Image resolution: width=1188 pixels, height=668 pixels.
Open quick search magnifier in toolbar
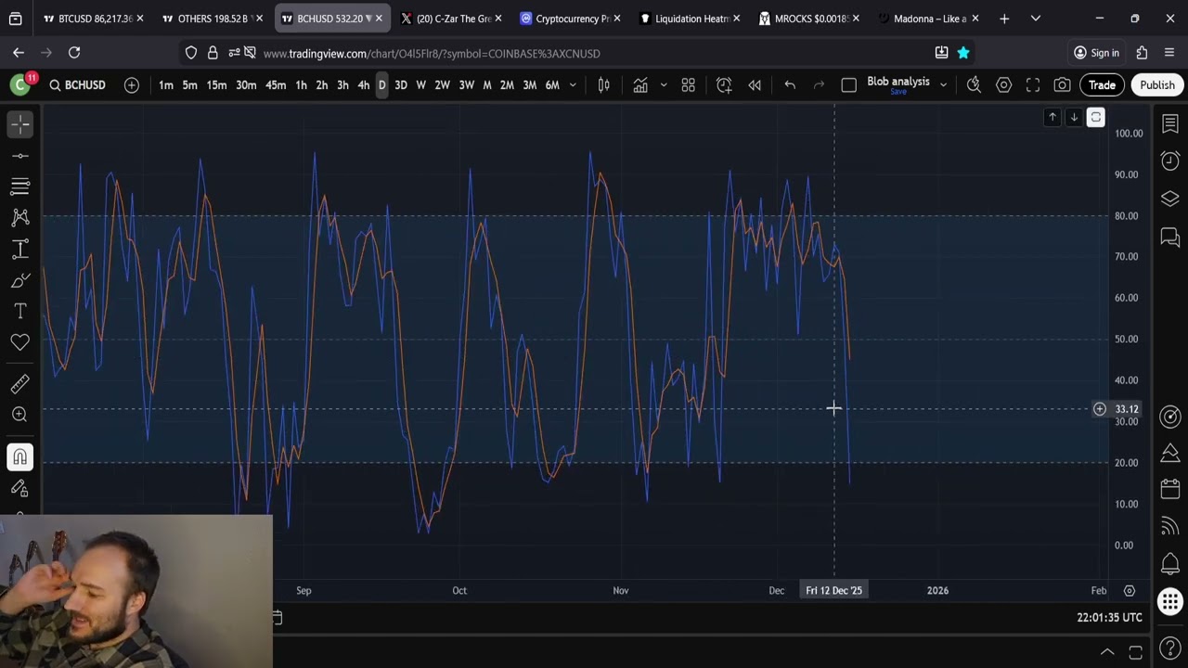[x=974, y=85]
